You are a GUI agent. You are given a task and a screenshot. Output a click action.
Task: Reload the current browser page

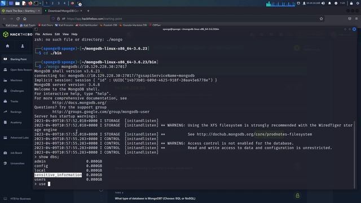click(x=18, y=19)
